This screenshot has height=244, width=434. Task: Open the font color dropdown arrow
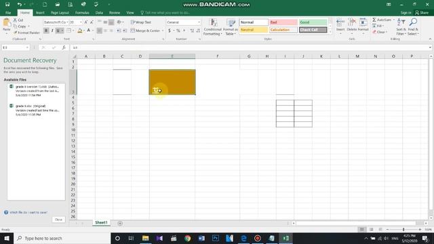(93, 30)
